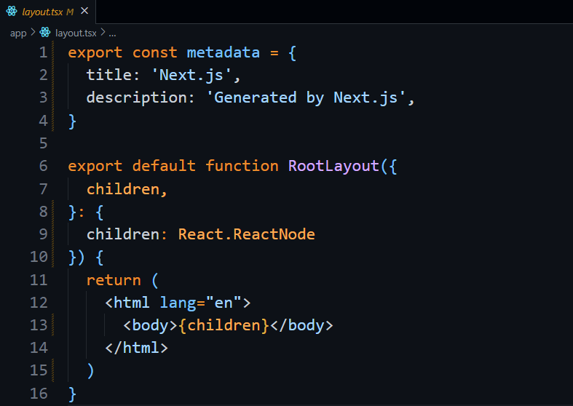Click line number 1 in the gutter

(x=43, y=52)
